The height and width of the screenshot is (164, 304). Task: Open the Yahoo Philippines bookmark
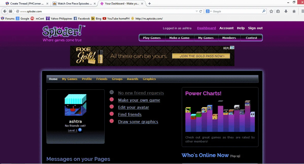(59, 18)
